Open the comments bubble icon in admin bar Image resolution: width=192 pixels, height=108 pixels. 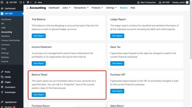click(x=28, y=2)
